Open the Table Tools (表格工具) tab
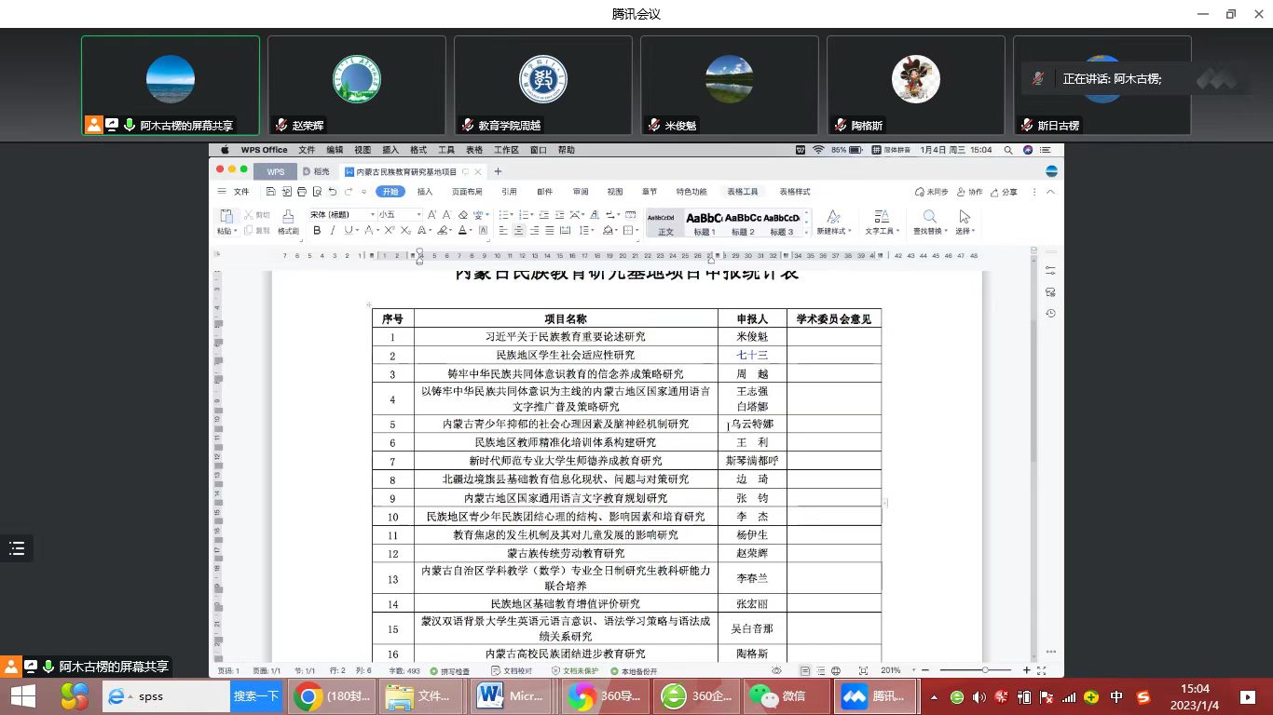Screen dimensions: 1273x715 743,192
